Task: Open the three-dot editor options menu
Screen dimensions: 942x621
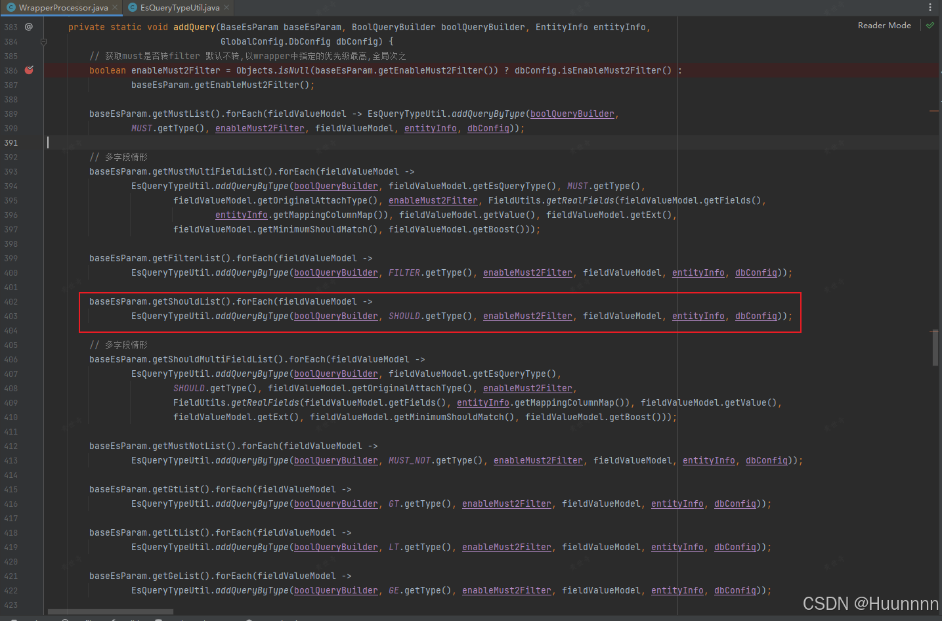Action: pyautogui.click(x=931, y=7)
